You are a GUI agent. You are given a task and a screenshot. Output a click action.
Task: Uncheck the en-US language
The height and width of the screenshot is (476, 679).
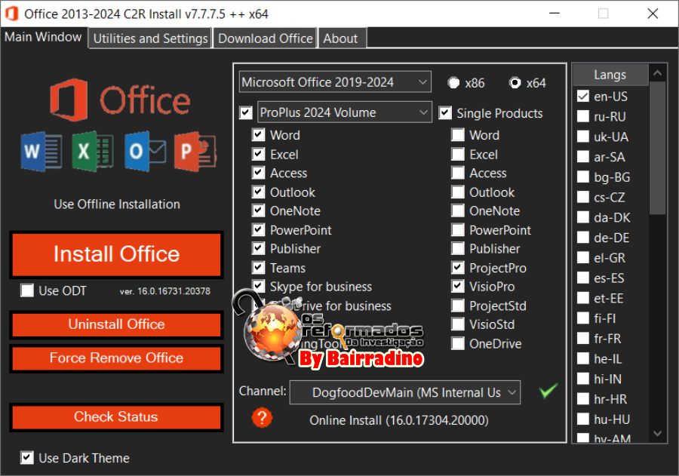coord(583,96)
